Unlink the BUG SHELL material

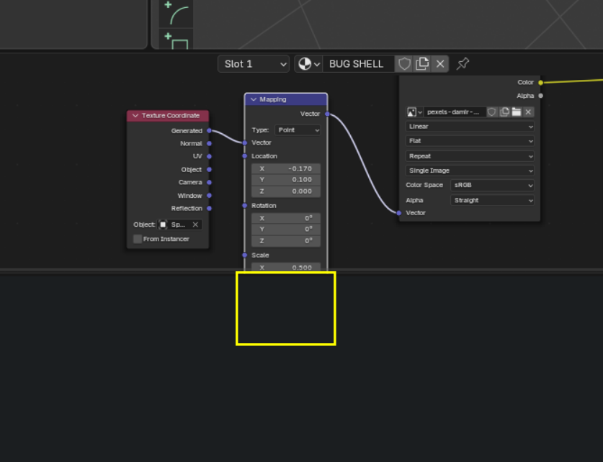[x=440, y=64]
